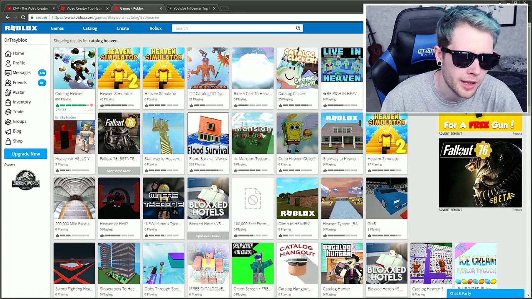Open the Robux menu item

coord(155,28)
